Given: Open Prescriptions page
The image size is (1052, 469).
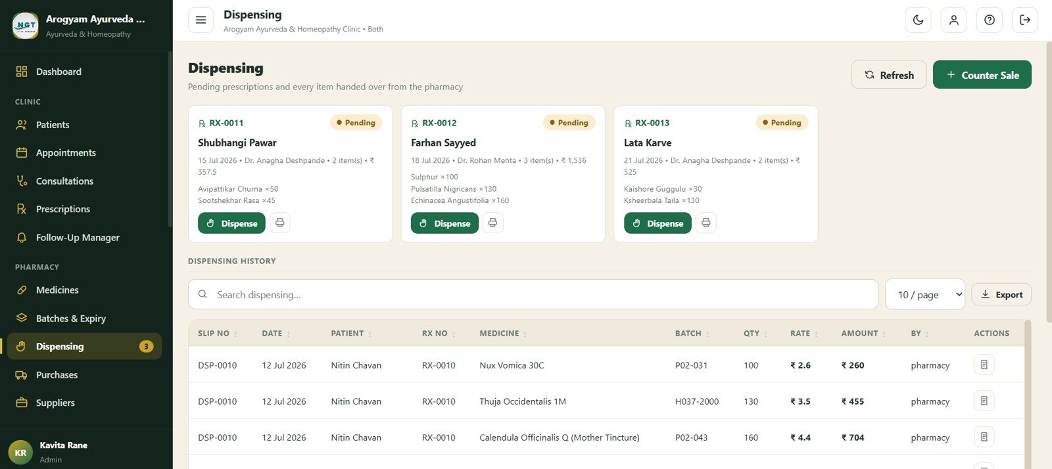Looking at the screenshot, I should tap(84, 209).
